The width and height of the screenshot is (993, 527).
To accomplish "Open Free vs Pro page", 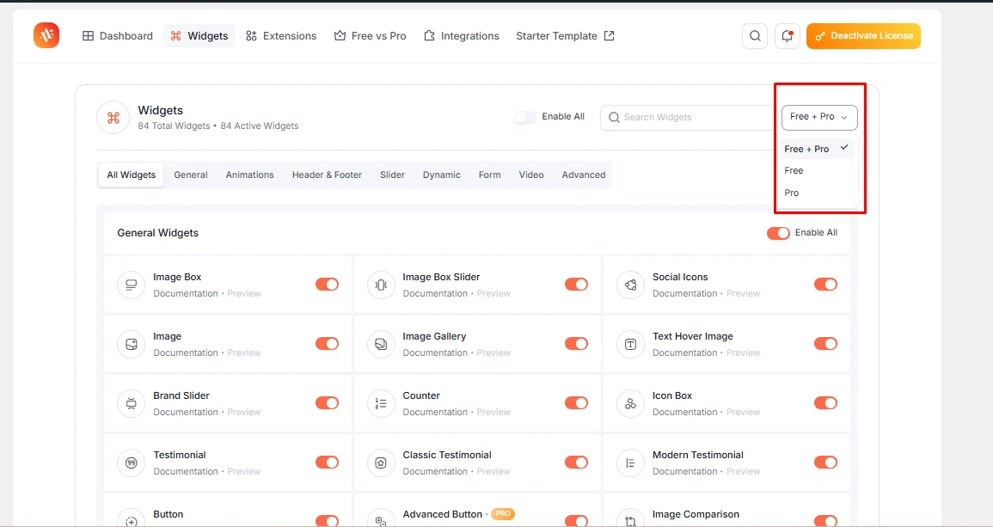I will (371, 36).
